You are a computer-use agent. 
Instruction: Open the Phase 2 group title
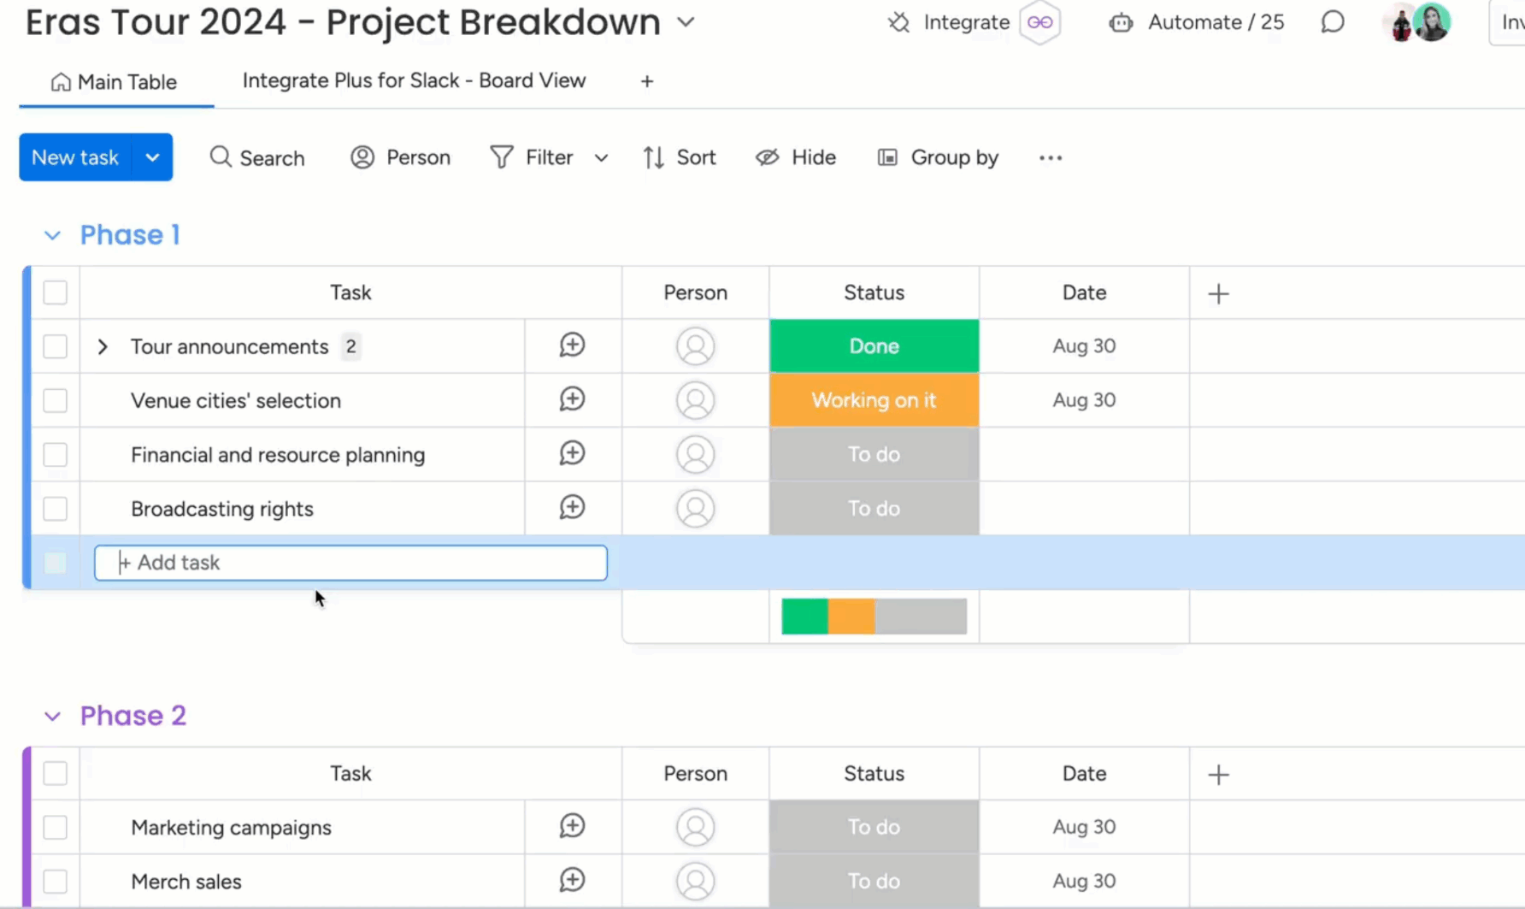pyautogui.click(x=133, y=716)
